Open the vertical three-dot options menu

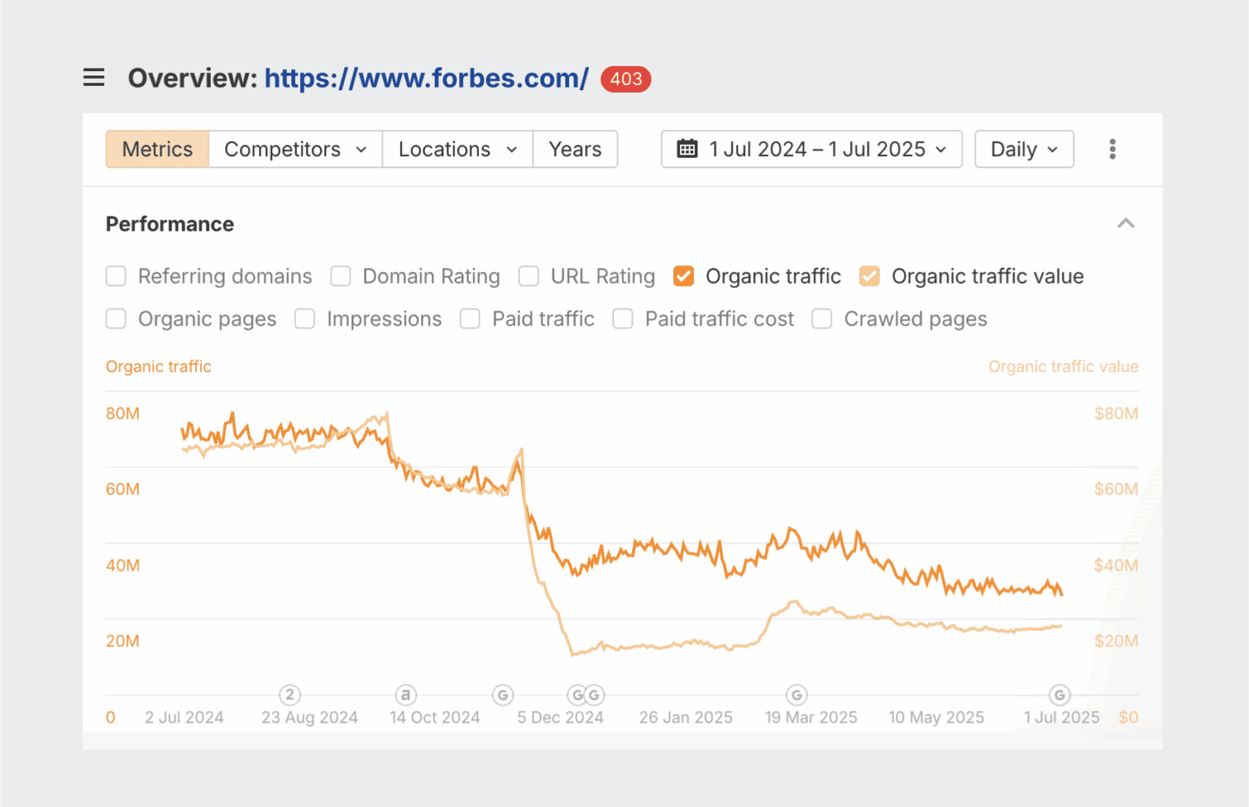1112,149
